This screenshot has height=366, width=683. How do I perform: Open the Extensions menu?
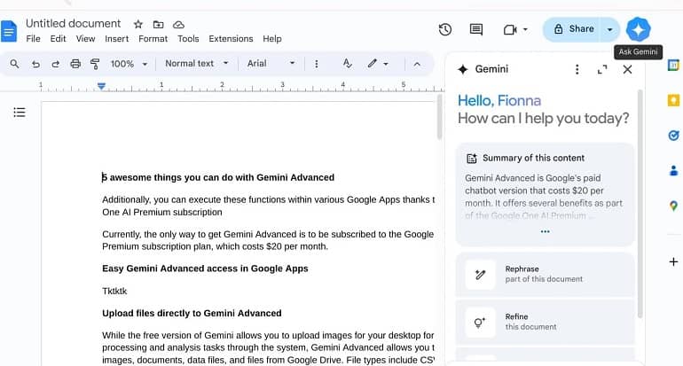pos(231,39)
